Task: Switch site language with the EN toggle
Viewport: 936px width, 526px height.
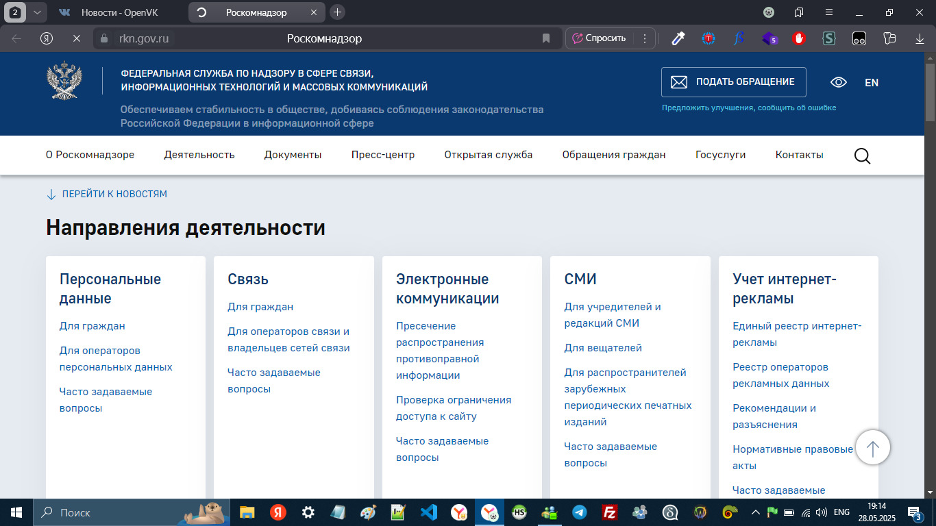Action: coord(871,82)
